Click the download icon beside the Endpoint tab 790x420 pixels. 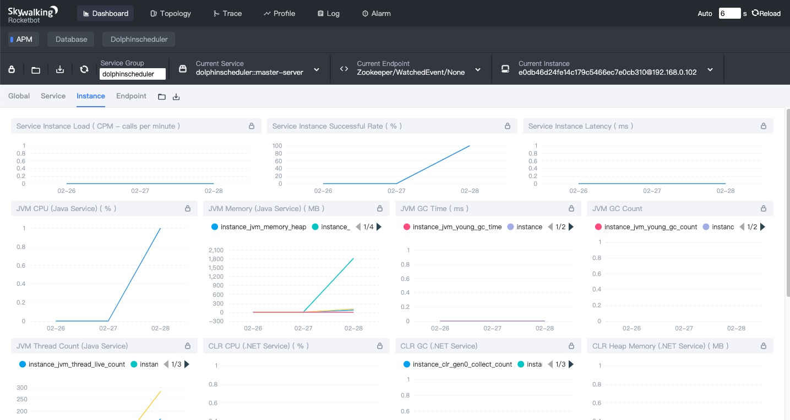point(176,97)
